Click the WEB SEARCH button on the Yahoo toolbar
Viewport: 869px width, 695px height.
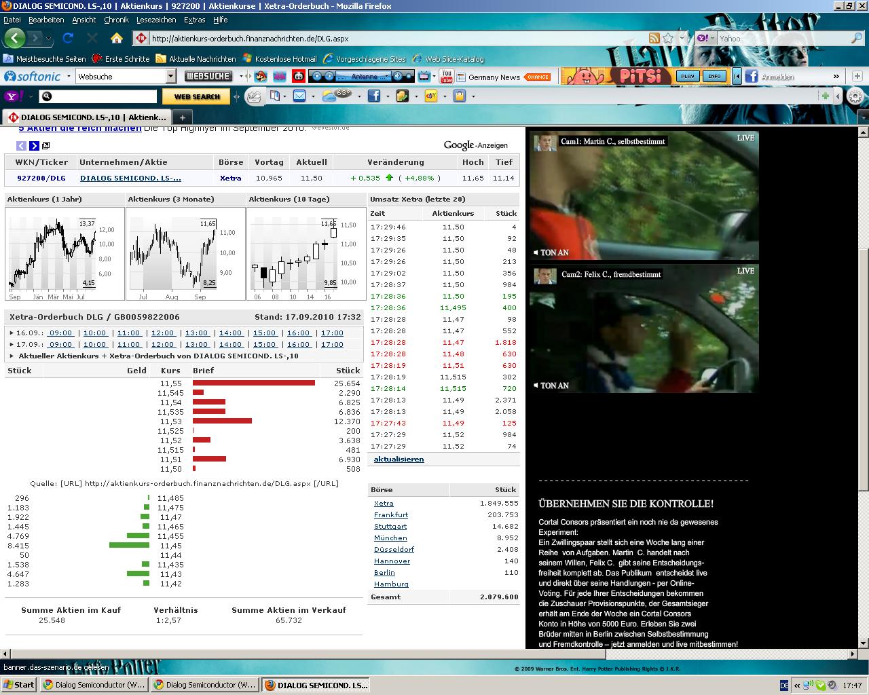pos(196,96)
